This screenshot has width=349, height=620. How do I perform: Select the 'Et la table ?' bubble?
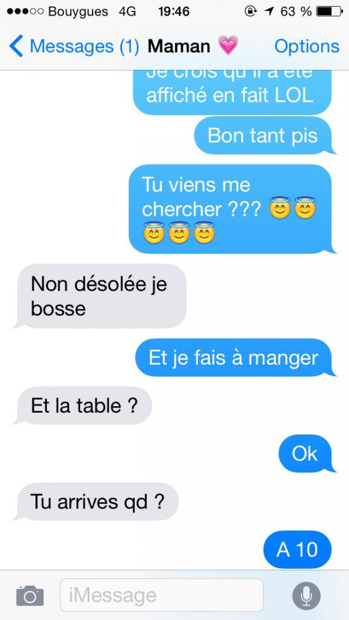point(83,406)
